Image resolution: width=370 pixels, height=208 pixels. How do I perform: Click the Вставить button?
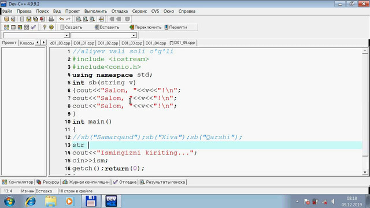[x=107, y=27]
